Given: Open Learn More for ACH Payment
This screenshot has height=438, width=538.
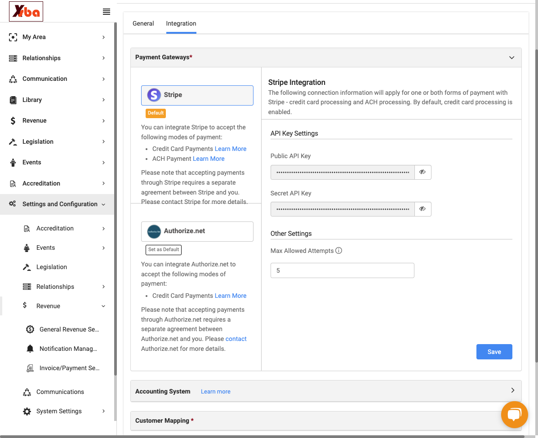Looking at the screenshot, I should pos(209,159).
